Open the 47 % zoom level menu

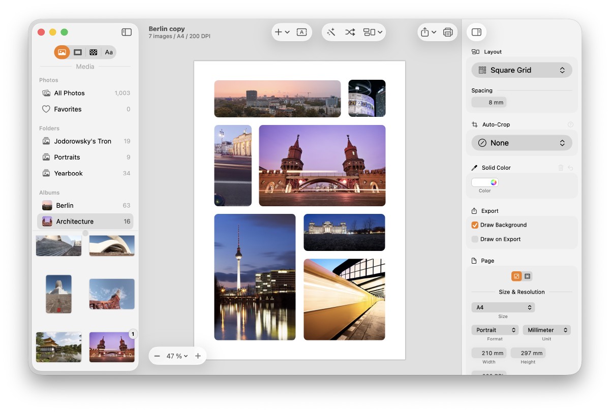pyautogui.click(x=177, y=356)
